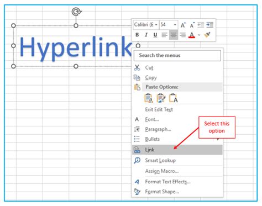Toggle Italic formatting in mini toolbar
Image resolution: width=262 pixels, height=206 pixels.
(146, 35)
